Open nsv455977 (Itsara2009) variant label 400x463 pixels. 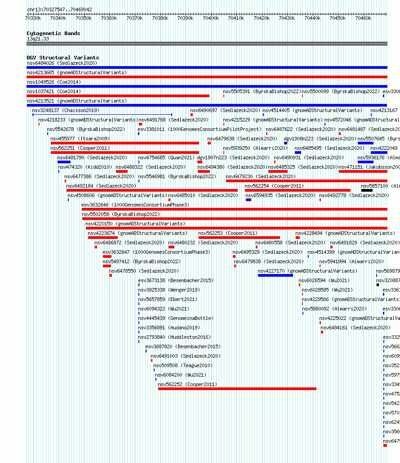(80, 139)
